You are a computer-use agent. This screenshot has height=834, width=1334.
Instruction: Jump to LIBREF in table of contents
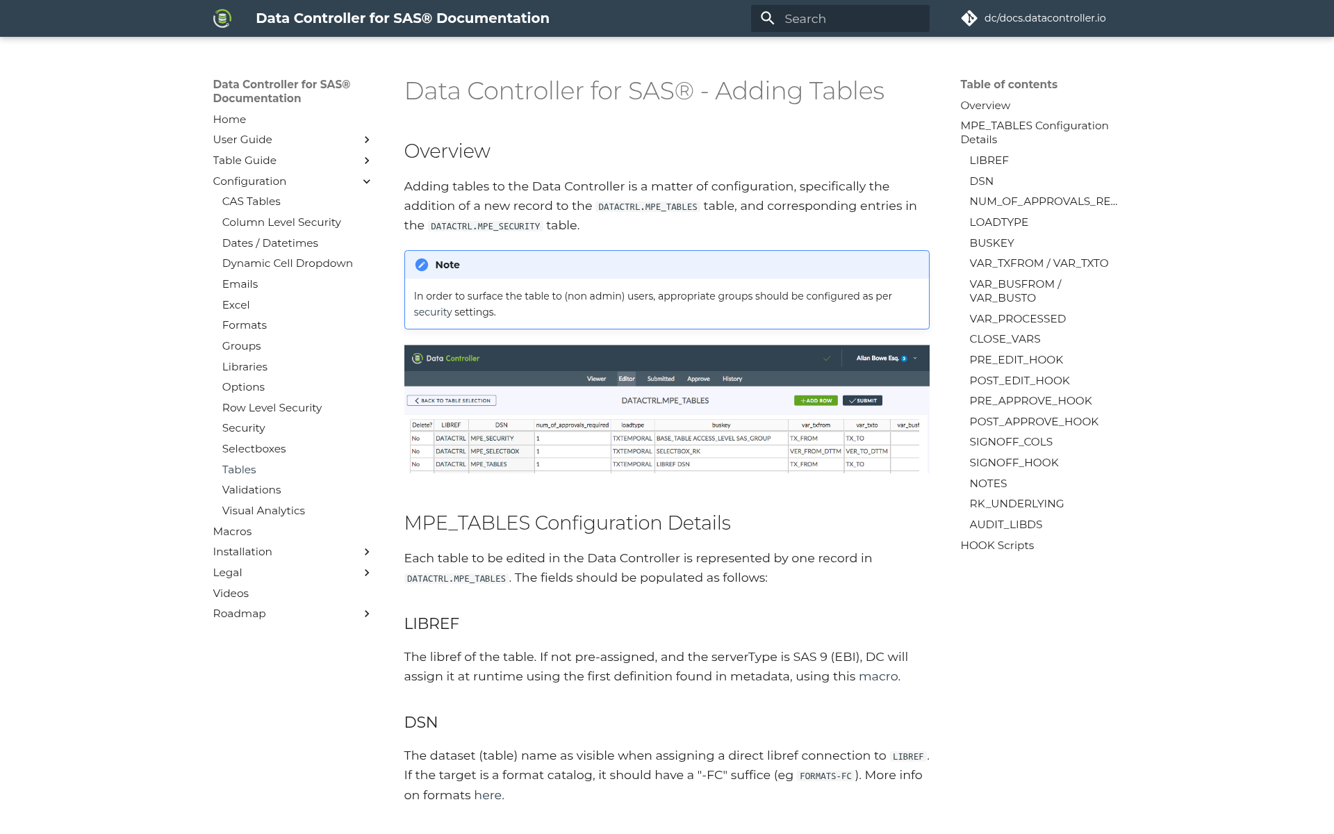click(989, 161)
